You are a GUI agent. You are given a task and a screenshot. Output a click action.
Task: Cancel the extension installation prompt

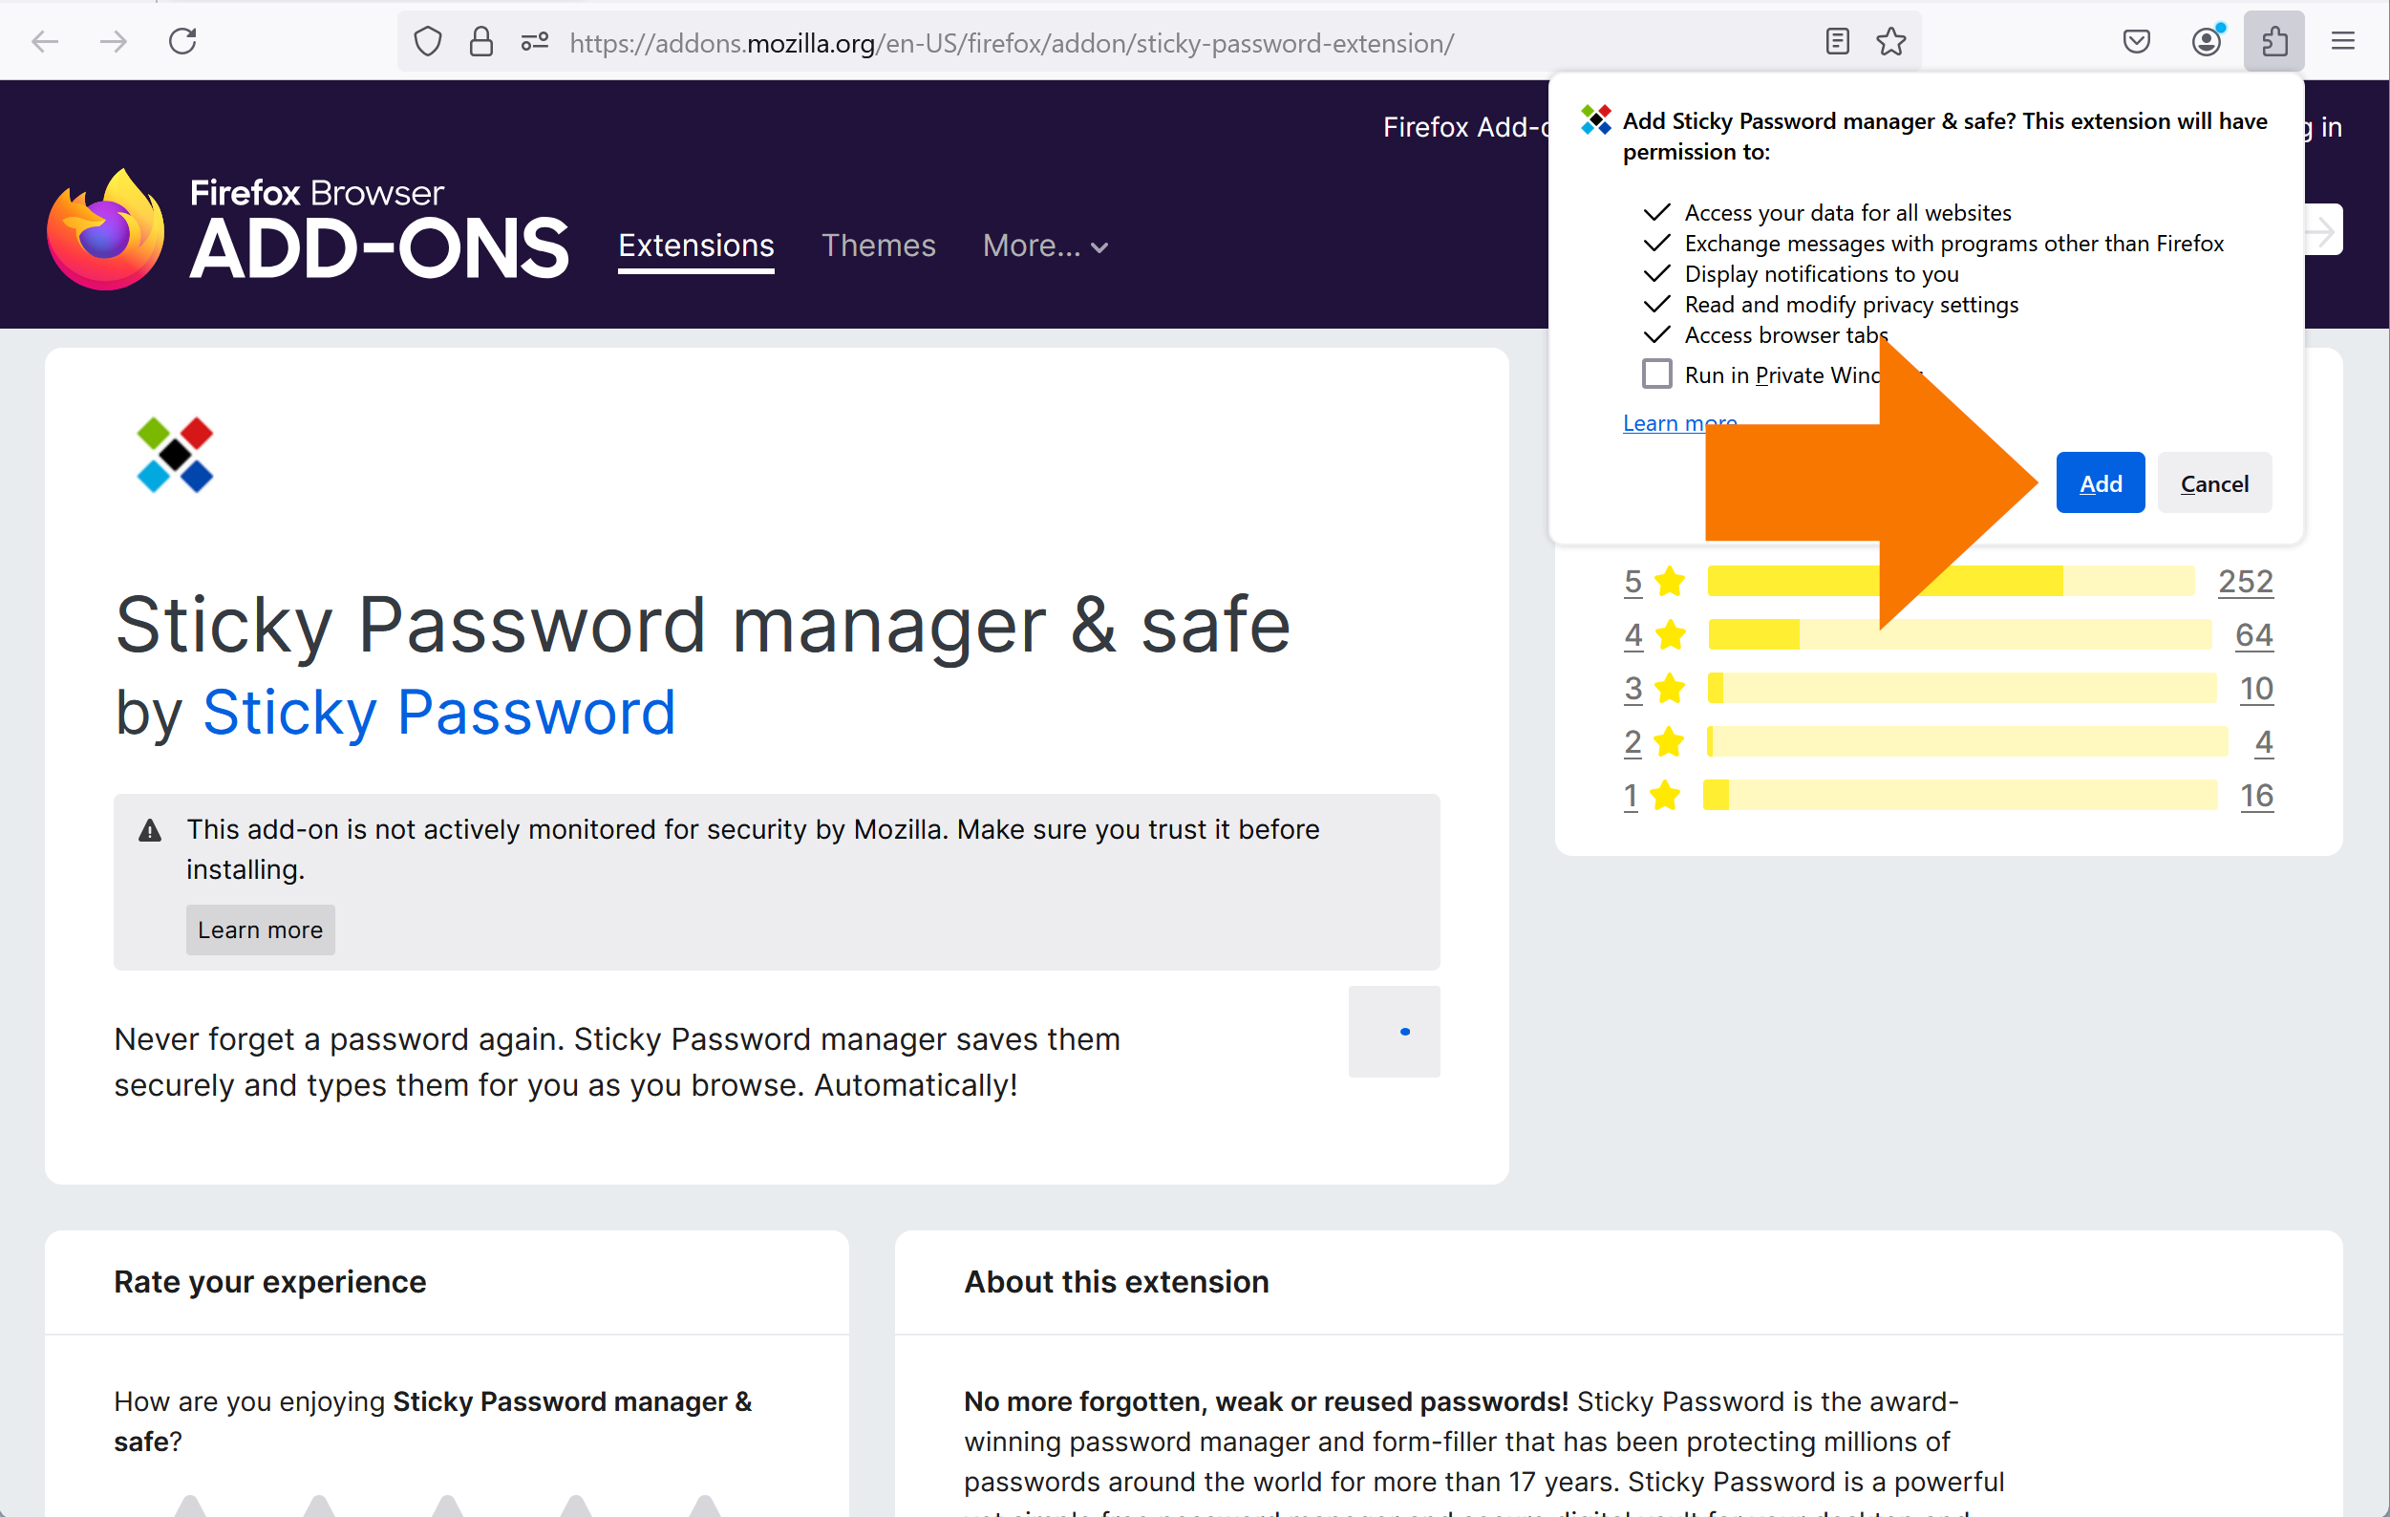pyautogui.click(x=2214, y=483)
